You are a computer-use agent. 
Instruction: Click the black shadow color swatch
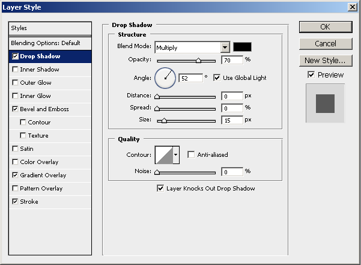[243, 47]
